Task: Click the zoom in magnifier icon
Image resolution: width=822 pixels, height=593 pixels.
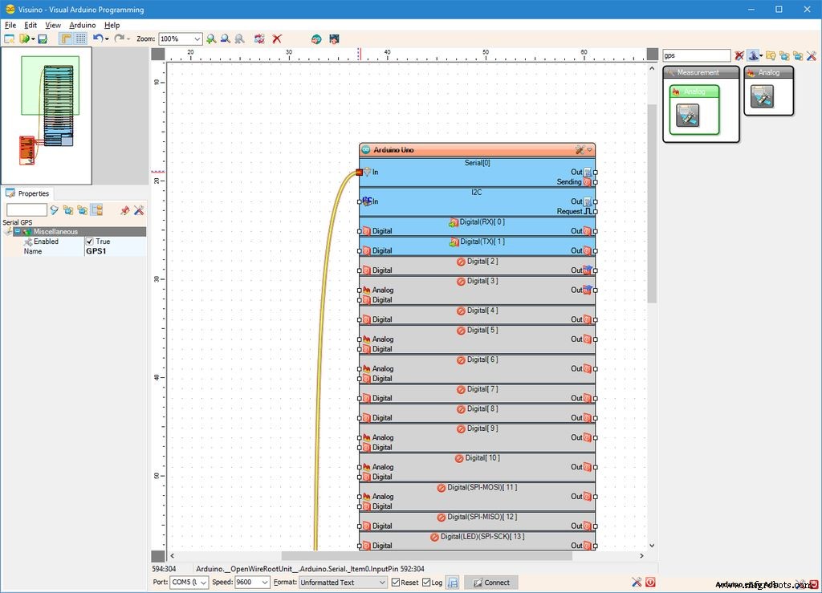Action: pos(211,39)
